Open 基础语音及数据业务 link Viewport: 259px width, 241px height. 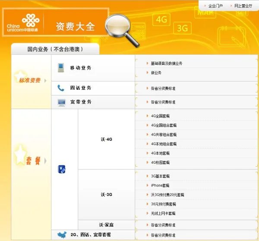167,63
